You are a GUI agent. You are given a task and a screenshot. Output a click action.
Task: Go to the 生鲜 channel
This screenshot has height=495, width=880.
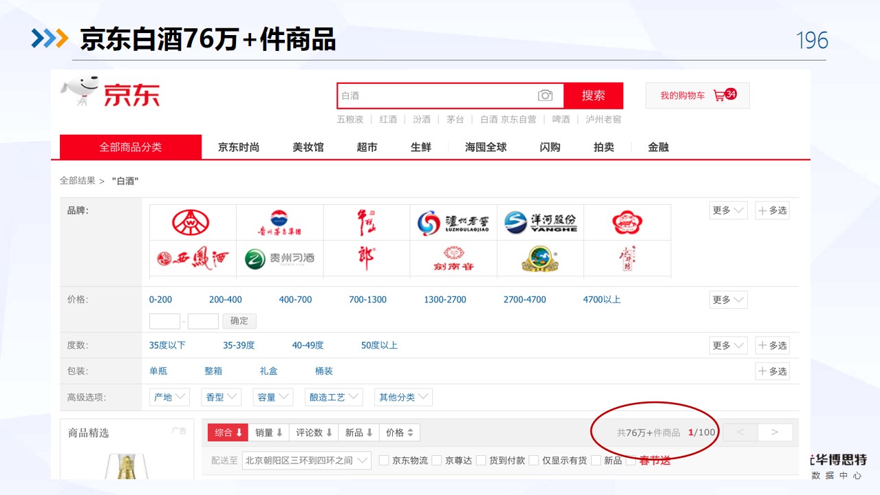(x=421, y=147)
